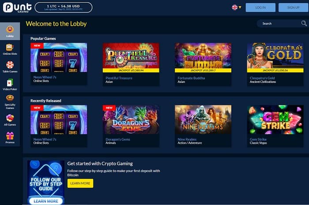The height and width of the screenshot is (205, 309).
Task: Click the search magnifier icon
Action: pyautogui.click(x=304, y=23)
